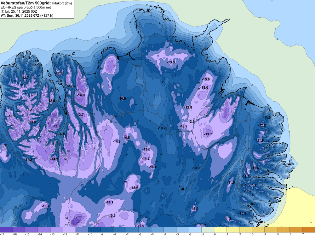Select the 'VT: Sun. 30.11.2025 07Z (+127 h)' valid time
The width and height of the screenshot is (315, 236).
[27, 15]
